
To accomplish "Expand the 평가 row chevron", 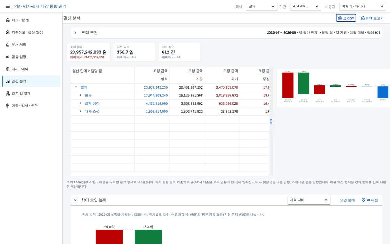I will tap(80, 95).
